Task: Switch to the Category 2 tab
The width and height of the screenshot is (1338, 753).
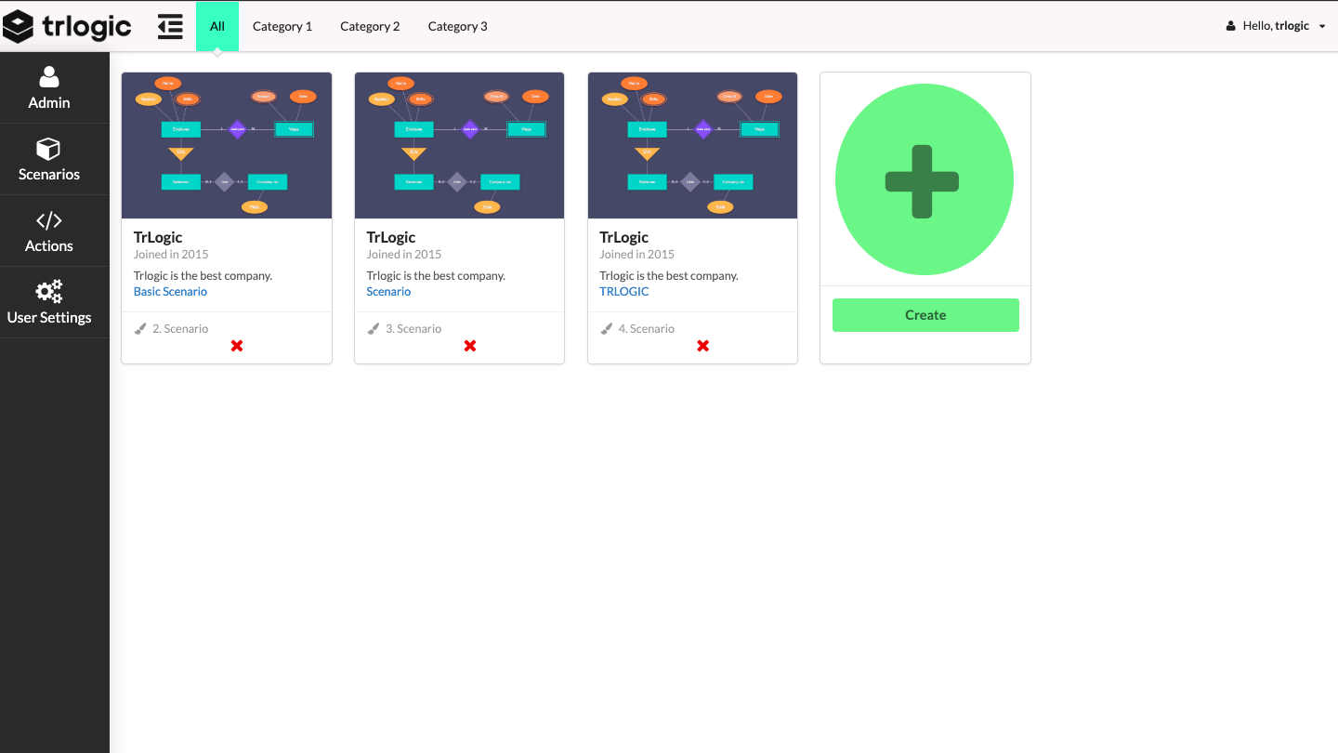Action: pyautogui.click(x=370, y=26)
